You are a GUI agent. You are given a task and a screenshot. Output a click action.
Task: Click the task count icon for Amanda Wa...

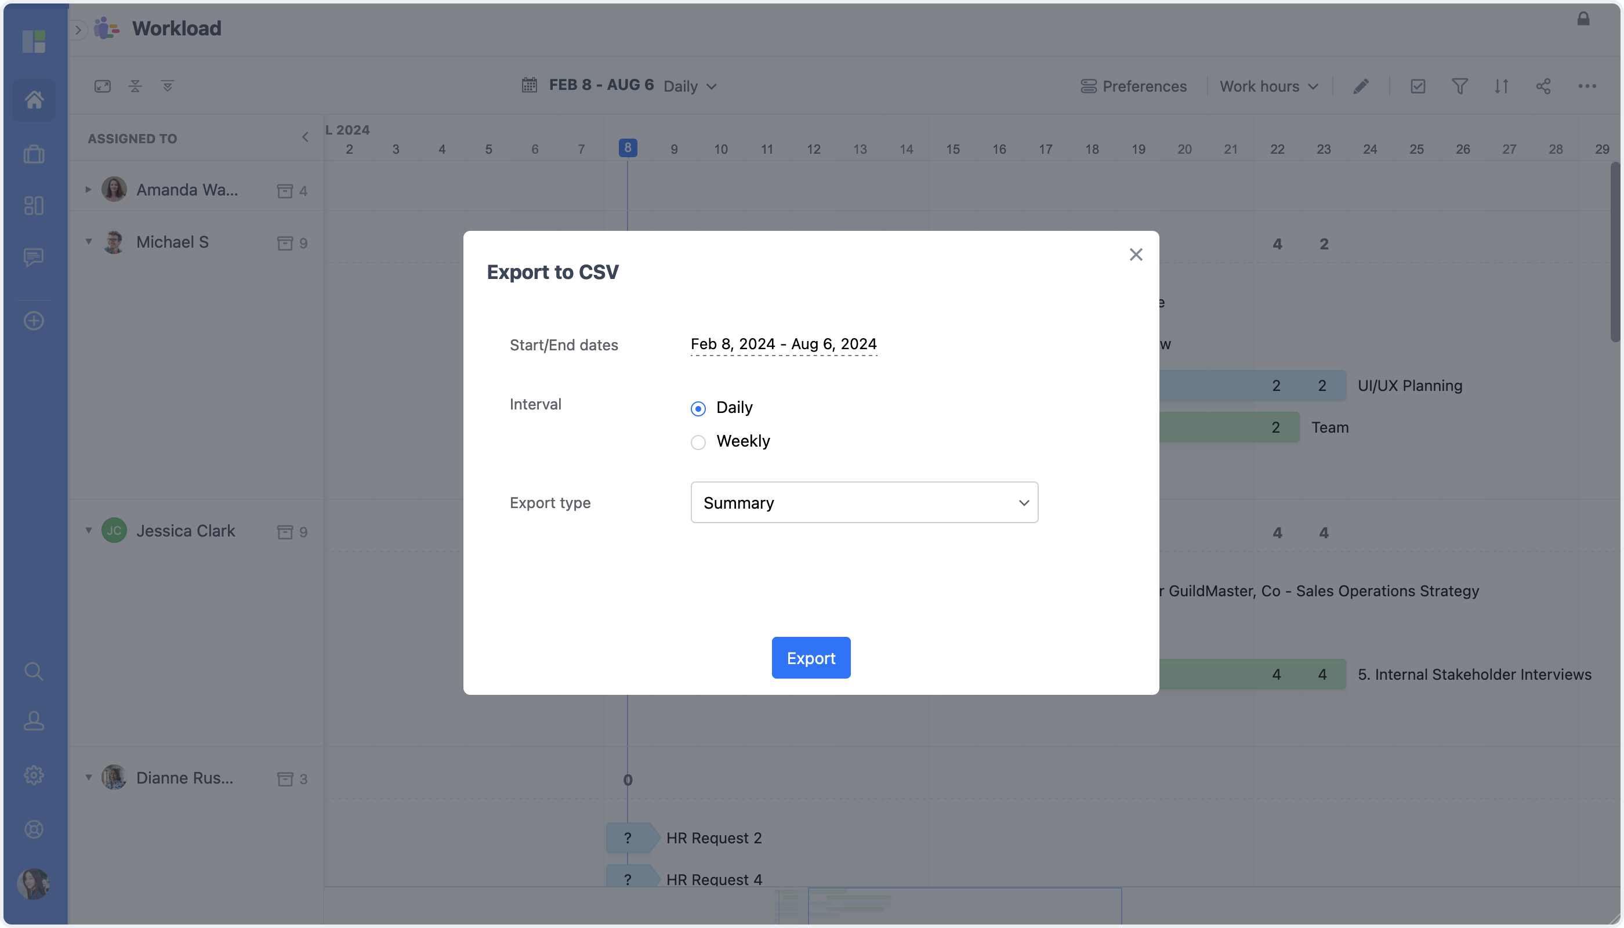click(285, 191)
